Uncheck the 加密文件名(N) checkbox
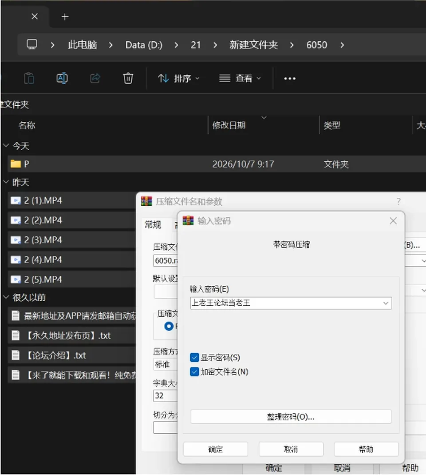This screenshot has height=475, width=426. click(x=194, y=372)
